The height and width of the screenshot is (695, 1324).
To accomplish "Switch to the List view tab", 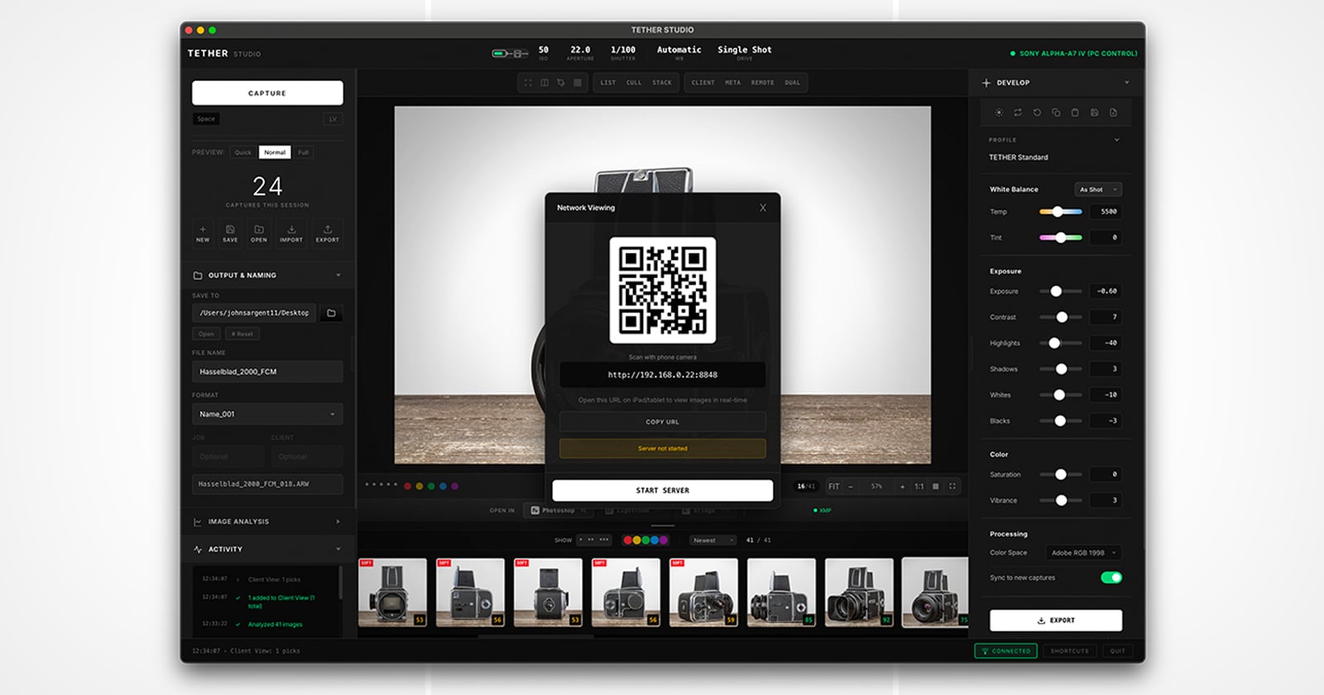I will 608,83.
